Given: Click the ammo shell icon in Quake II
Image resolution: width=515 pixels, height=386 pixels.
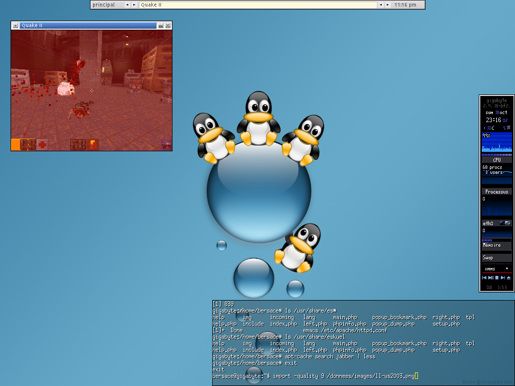Looking at the screenshot, I should click(93, 144).
